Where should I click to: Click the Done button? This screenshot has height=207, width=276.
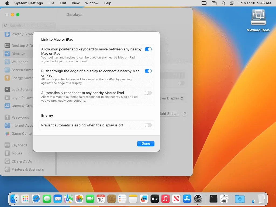(x=146, y=144)
